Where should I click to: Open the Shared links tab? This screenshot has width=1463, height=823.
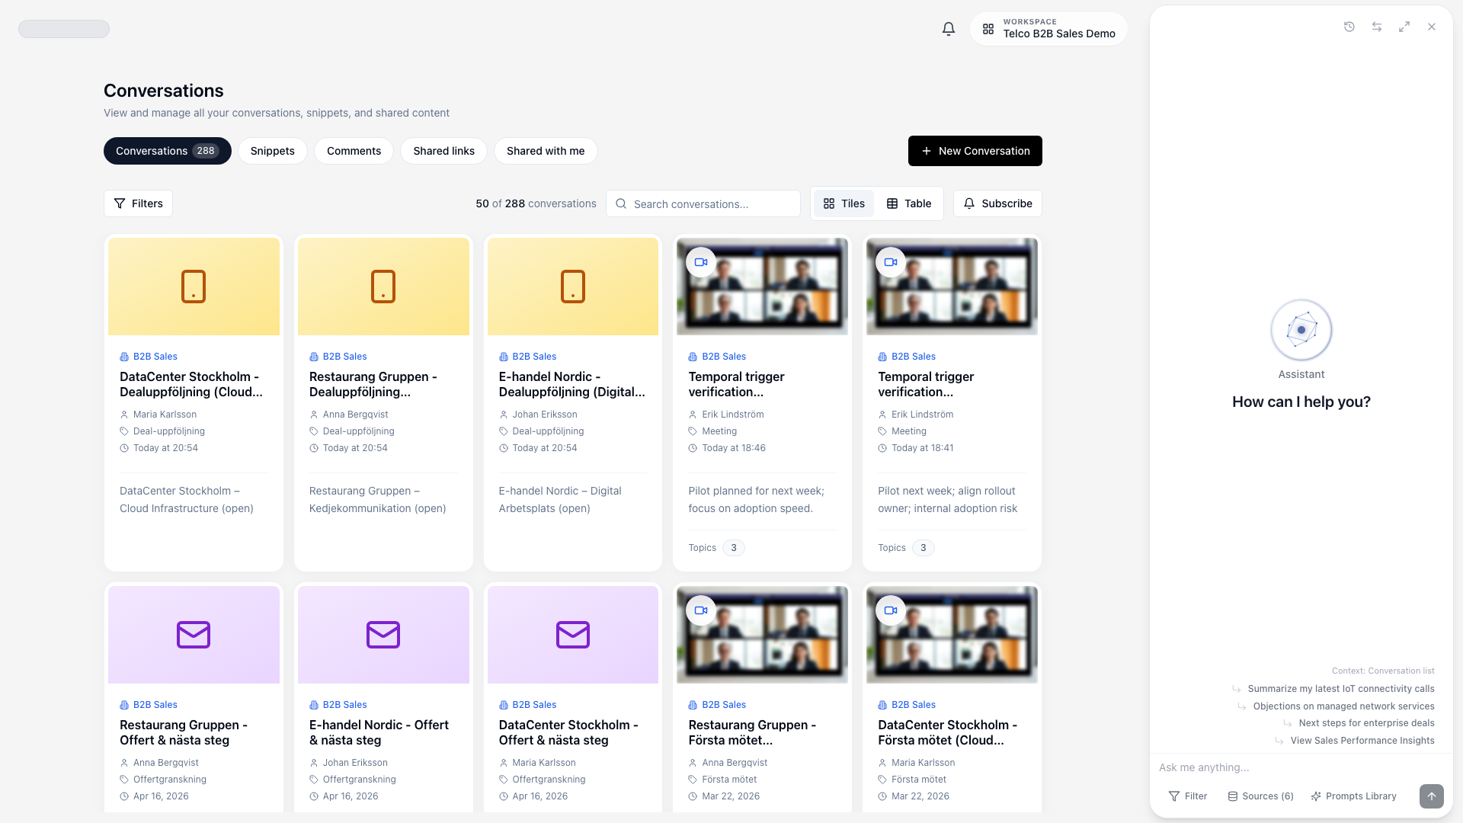click(x=444, y=151)
